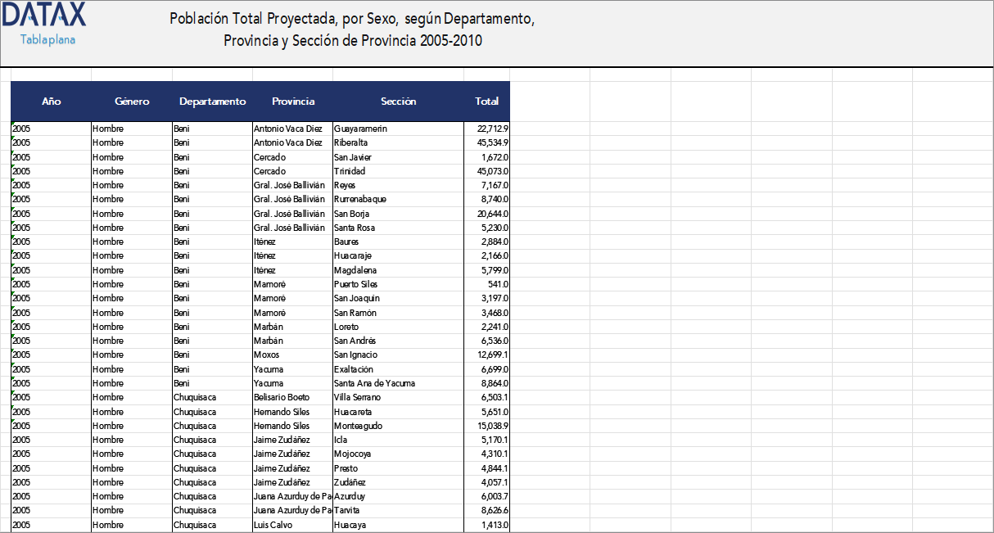Select the Departamento column header

click(212, 102)
